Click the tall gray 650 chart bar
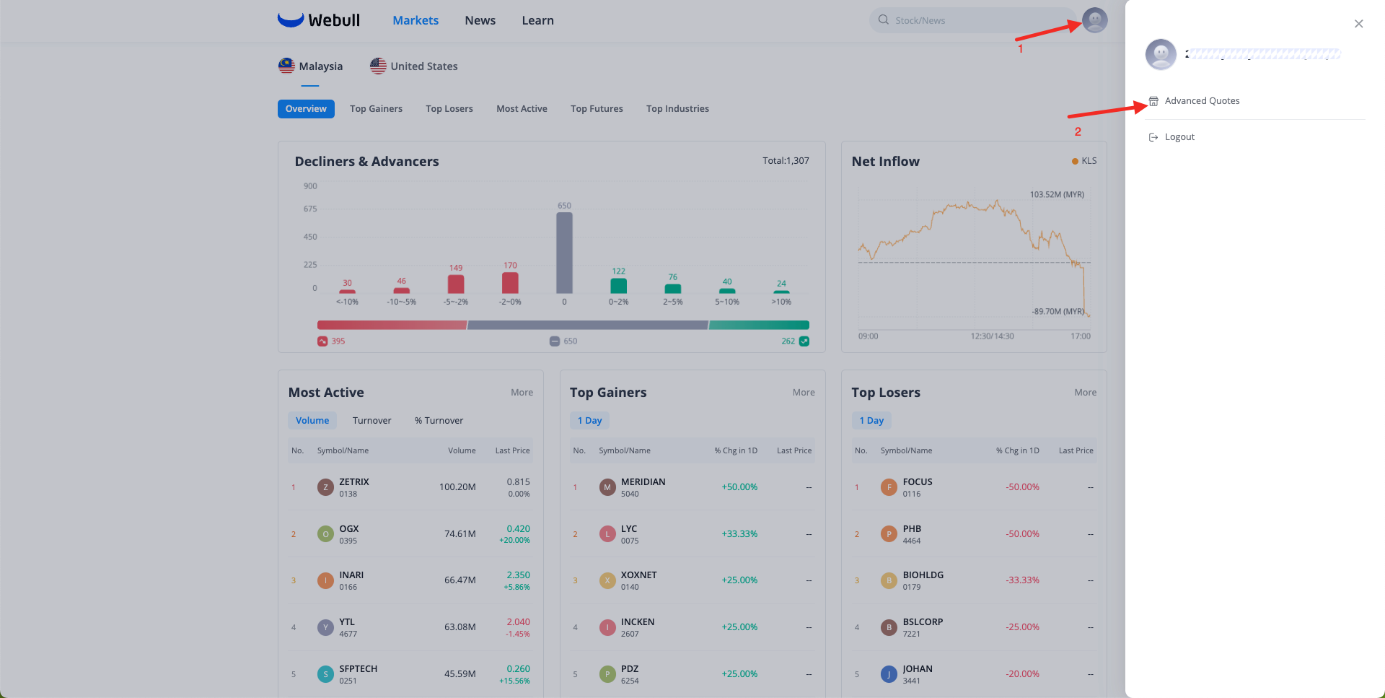The image size is (1385, 698). point(564,253)
